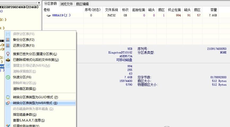Click the 序号(状态) column header
This screenshot has width=230, height=127.
(93, 10)
